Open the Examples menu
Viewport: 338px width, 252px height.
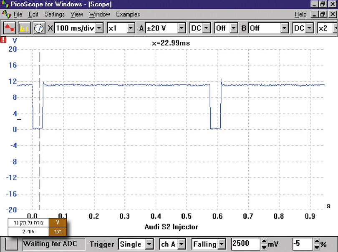click(128, 14)
